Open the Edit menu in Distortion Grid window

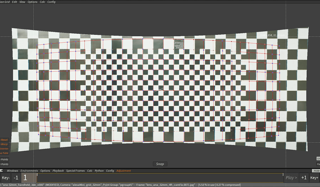click(14, 2)
